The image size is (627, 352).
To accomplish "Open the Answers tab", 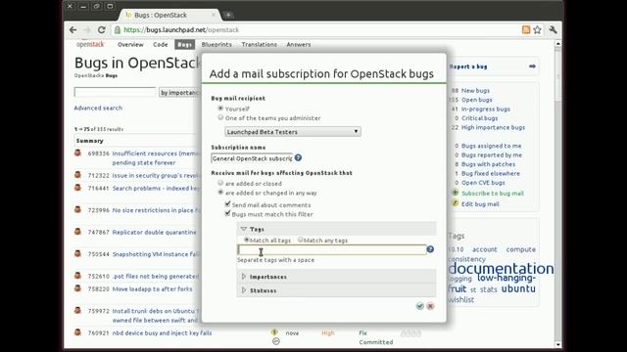I will pyautogui.click(x=298, y=44).
